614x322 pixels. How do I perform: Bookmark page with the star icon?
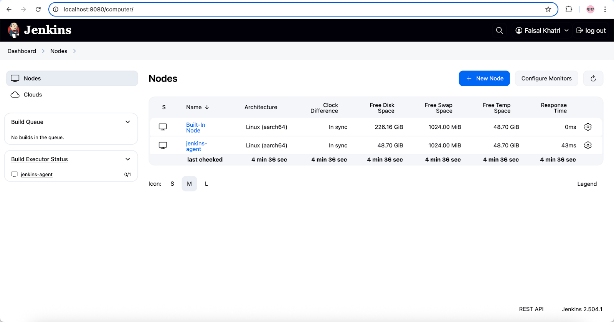pyautogui.click(x=548, y=9)
